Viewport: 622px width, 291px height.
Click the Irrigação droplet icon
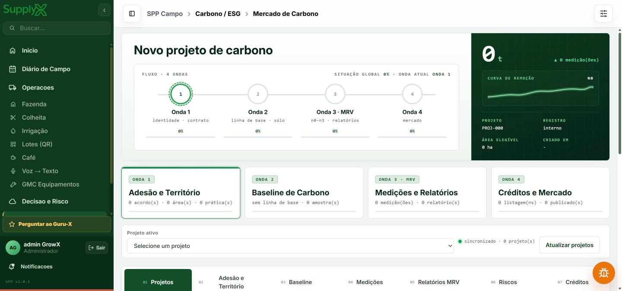(13, 131)
